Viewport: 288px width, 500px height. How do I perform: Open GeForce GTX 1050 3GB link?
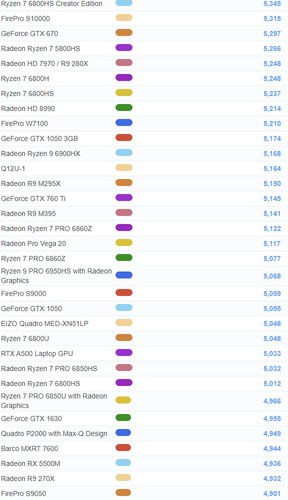[x=39, y=138]
